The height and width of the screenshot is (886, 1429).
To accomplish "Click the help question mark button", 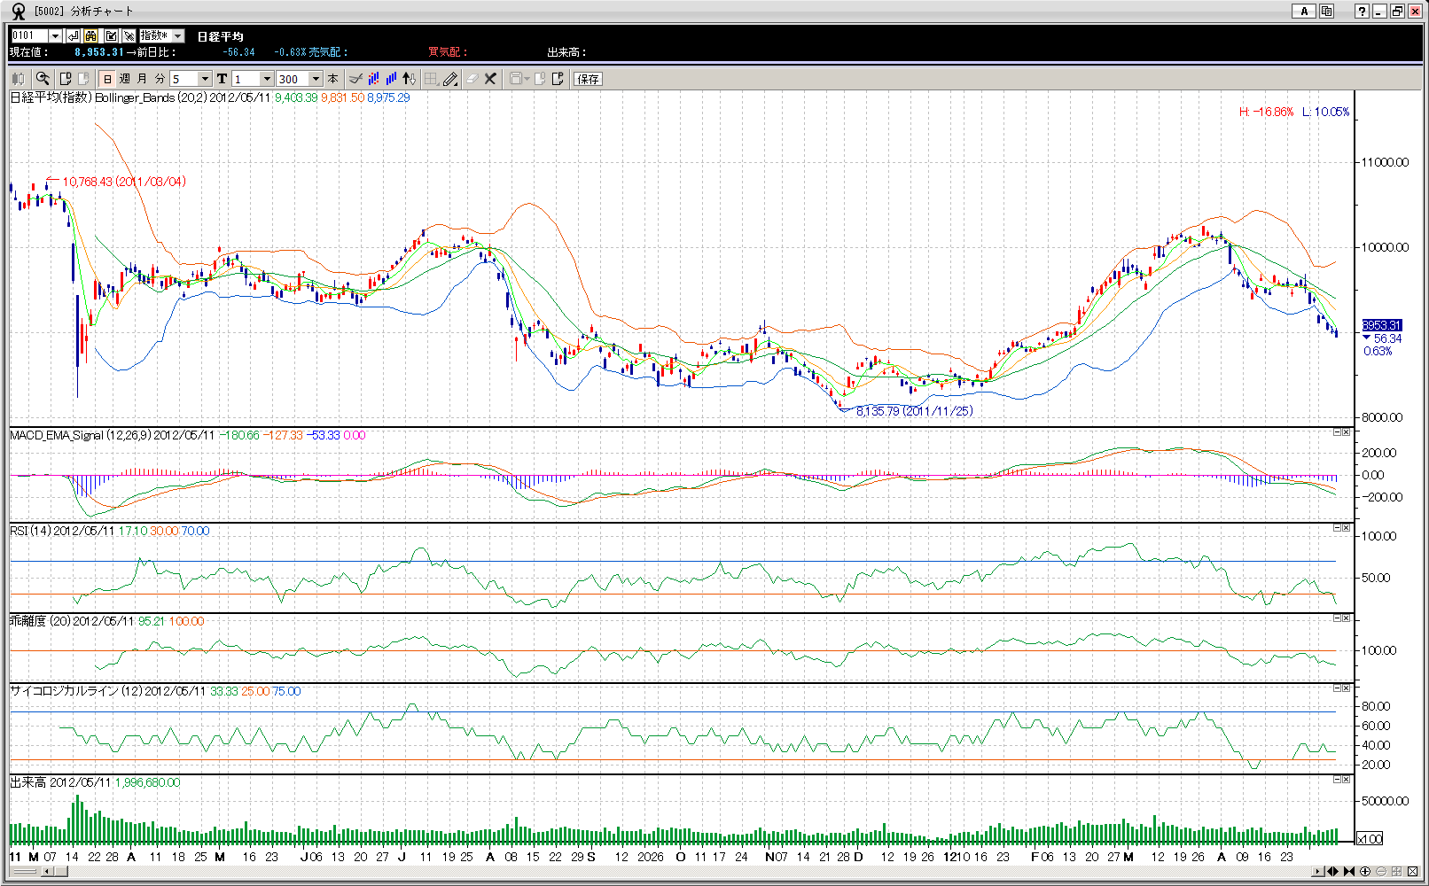I will click(1362, 12).
